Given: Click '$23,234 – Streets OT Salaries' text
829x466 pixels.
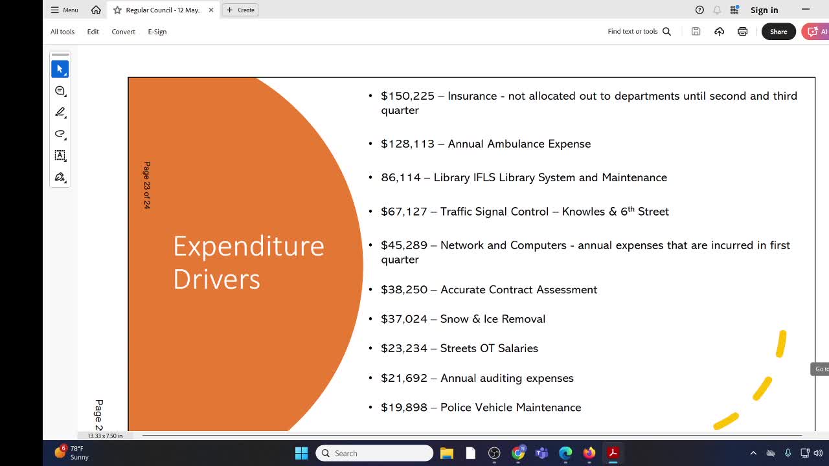Looking at the screenshot, I should pos(459,348).
